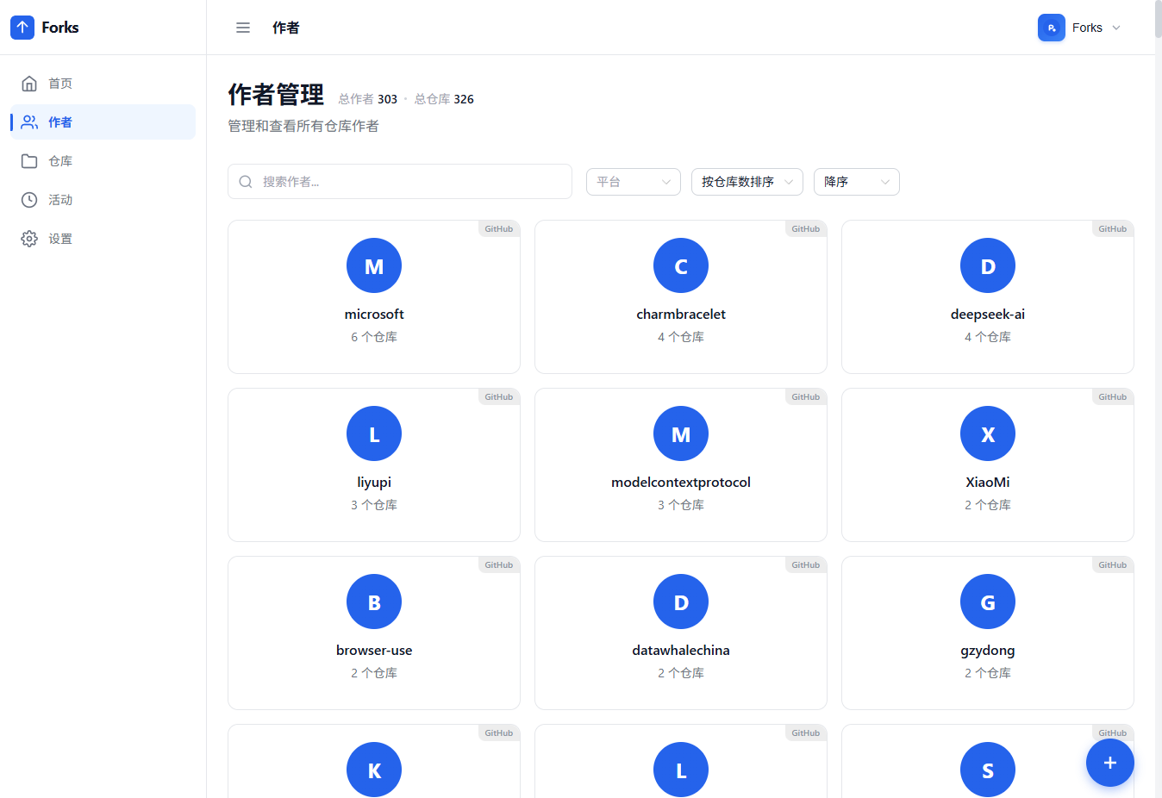This screenshot has width=1162, height=798.
Task: Click the repository folder icon in sidebar
Action: tap(29, 161)
